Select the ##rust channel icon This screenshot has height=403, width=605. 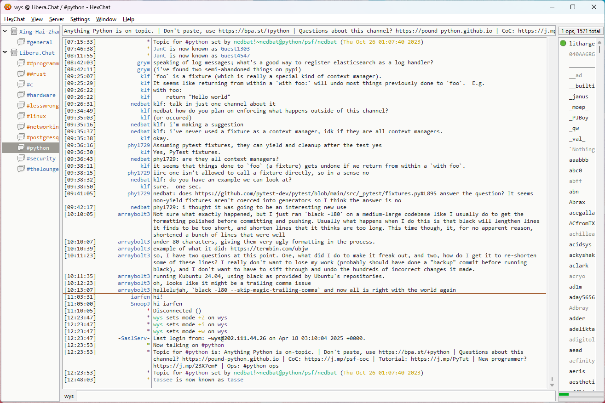click(x=21, y=74)
